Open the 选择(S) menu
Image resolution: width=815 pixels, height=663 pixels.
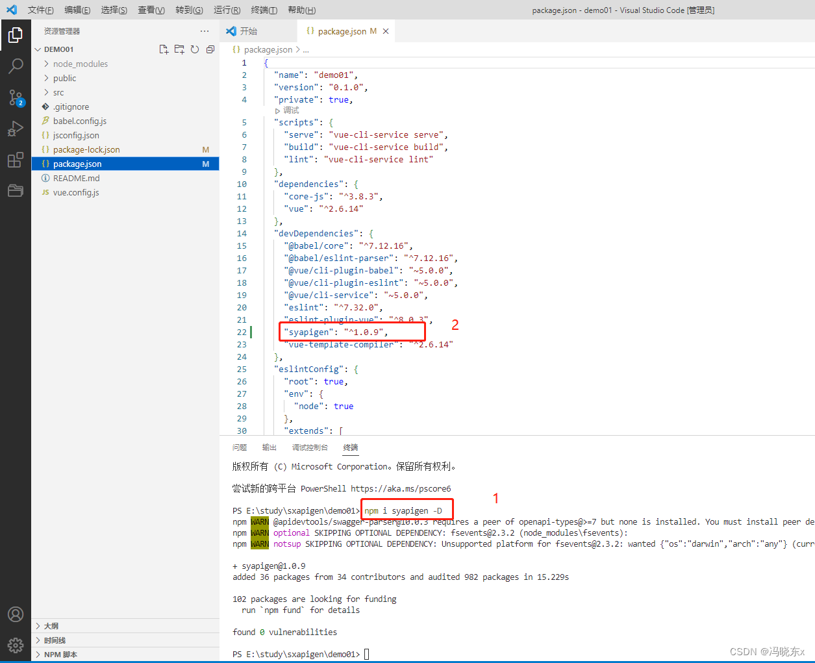pyautogui.click(x=114, y=10)
